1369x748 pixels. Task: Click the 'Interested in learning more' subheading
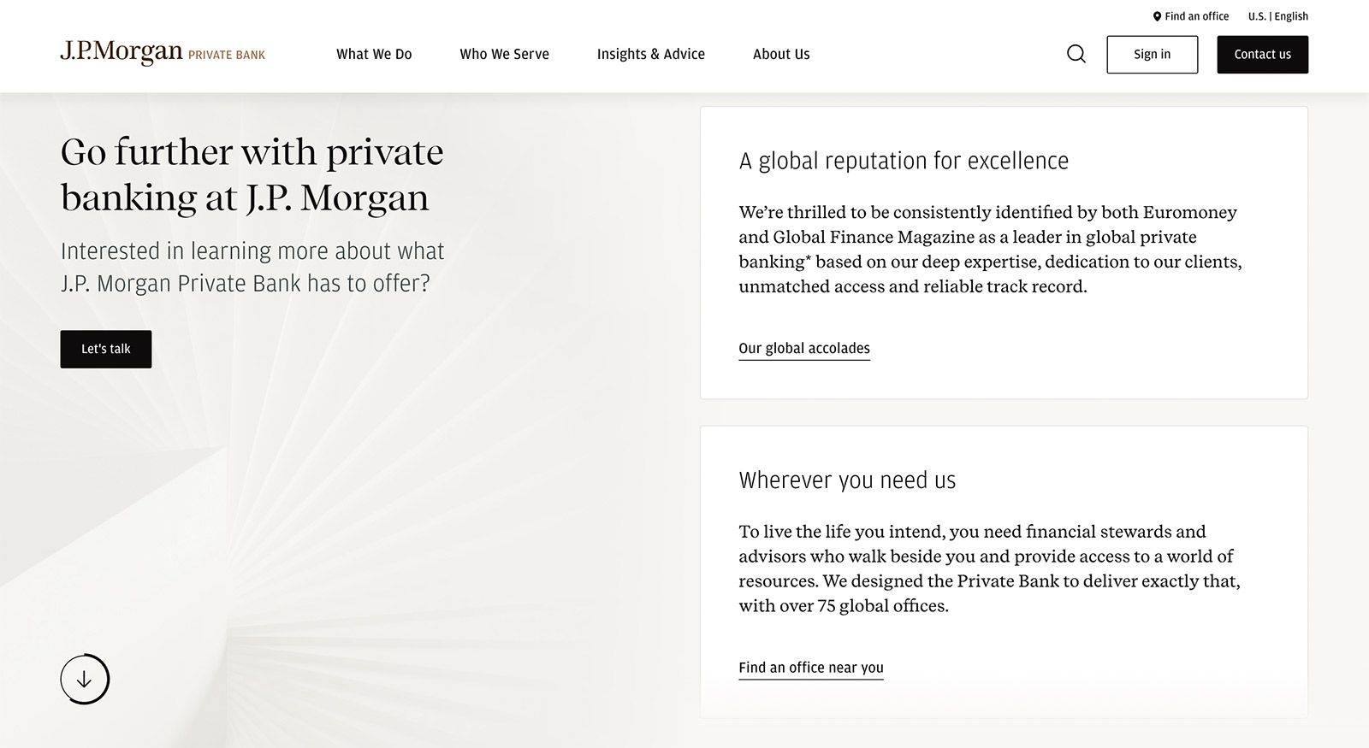[252, 267]
